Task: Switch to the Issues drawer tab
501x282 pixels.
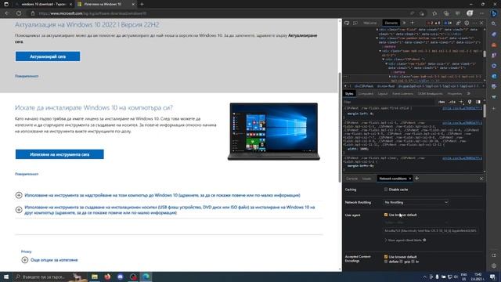Action: coord(367,179)
